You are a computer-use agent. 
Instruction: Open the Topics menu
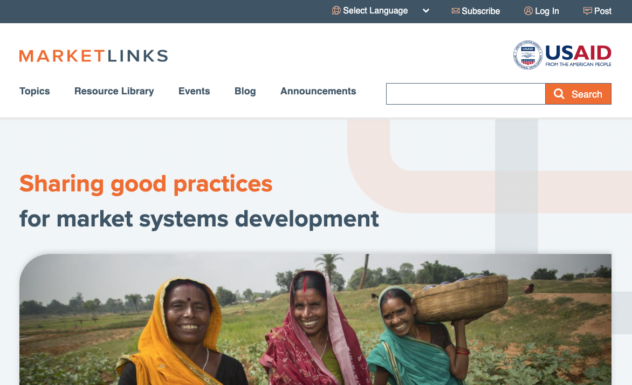pyautogui.click(x=35, y=91)
